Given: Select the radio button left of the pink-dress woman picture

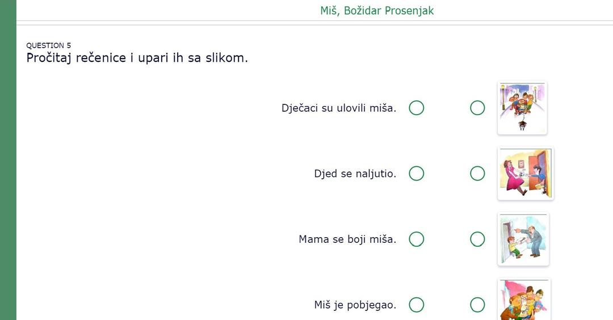Looking at the screenshot, I should (x=477, y=174).
